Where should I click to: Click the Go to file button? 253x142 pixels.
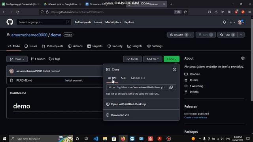coord(132,59)
